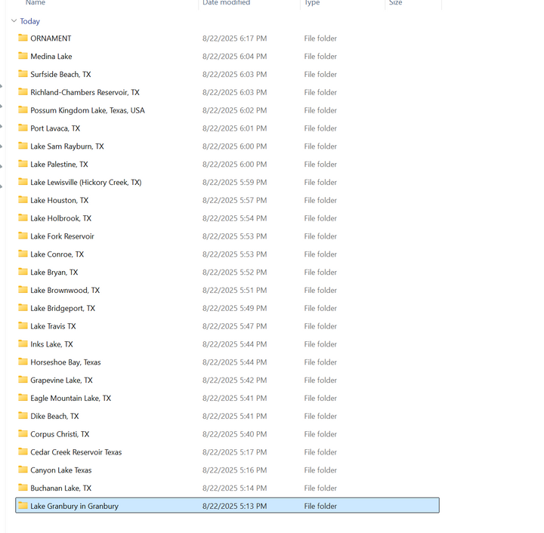
Task: Select the Lake Bridgeport, TX name
Action: (x=63, y=309)
